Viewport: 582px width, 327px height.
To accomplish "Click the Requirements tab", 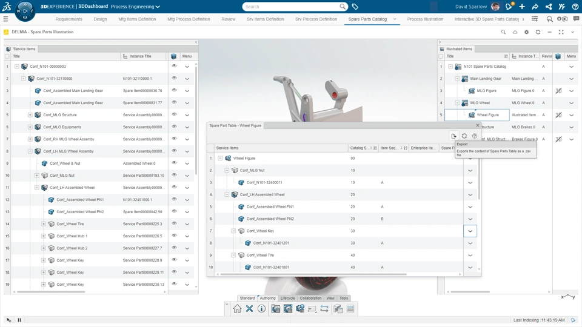I will (x=69, y=19).
